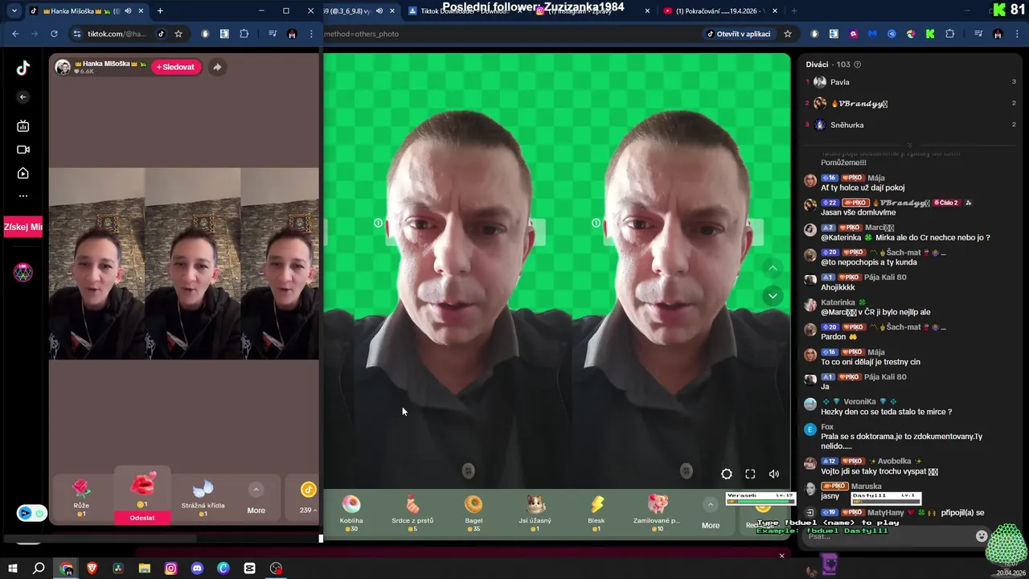Open the Diváci help question-mark icon
Viewport: 1029px width, 579px height.
click(857, 64)
